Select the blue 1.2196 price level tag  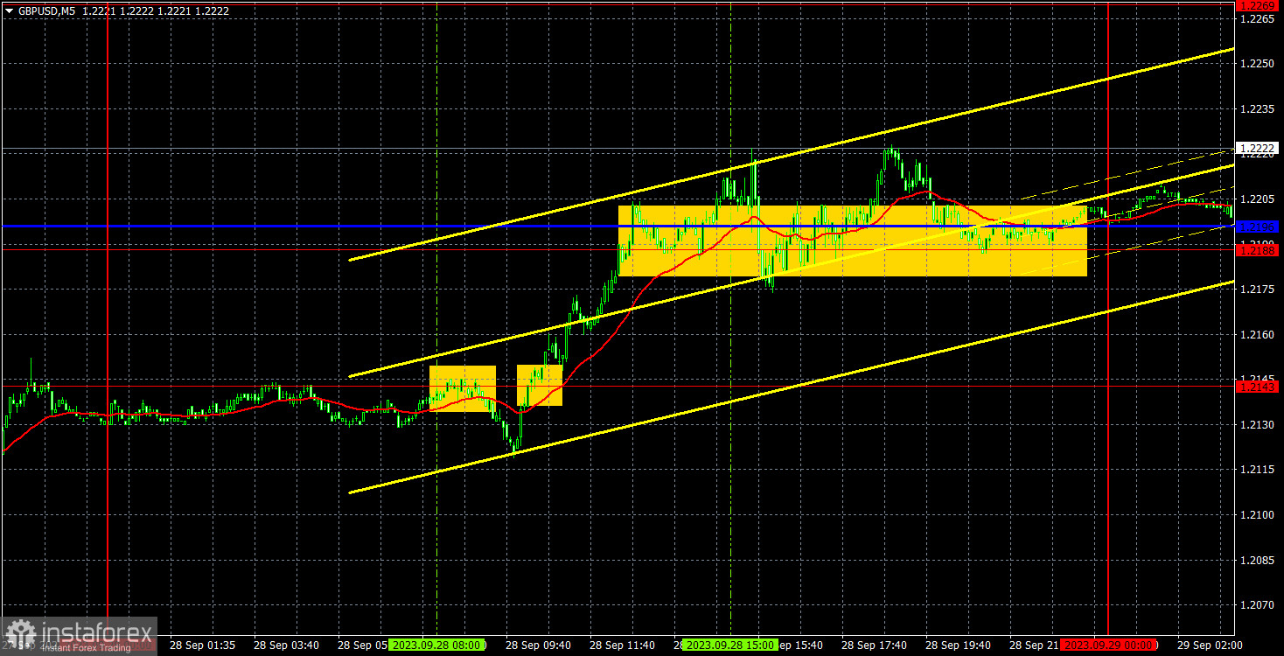click(x=1258, y=227)
